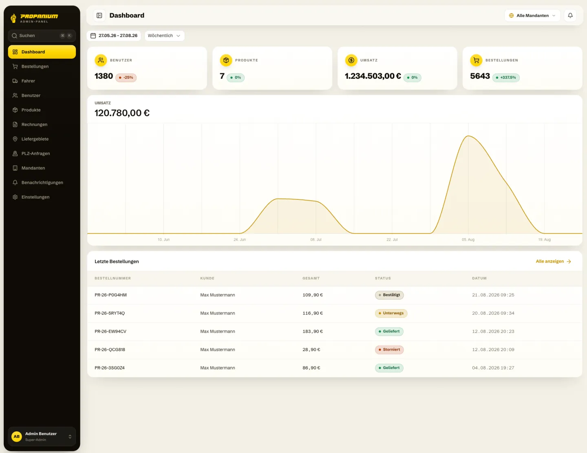Image resolution: width=587 pixels, height=453 pixels.
Task: Click the date 21.08.2026 09:25
Action: [493, 295]
